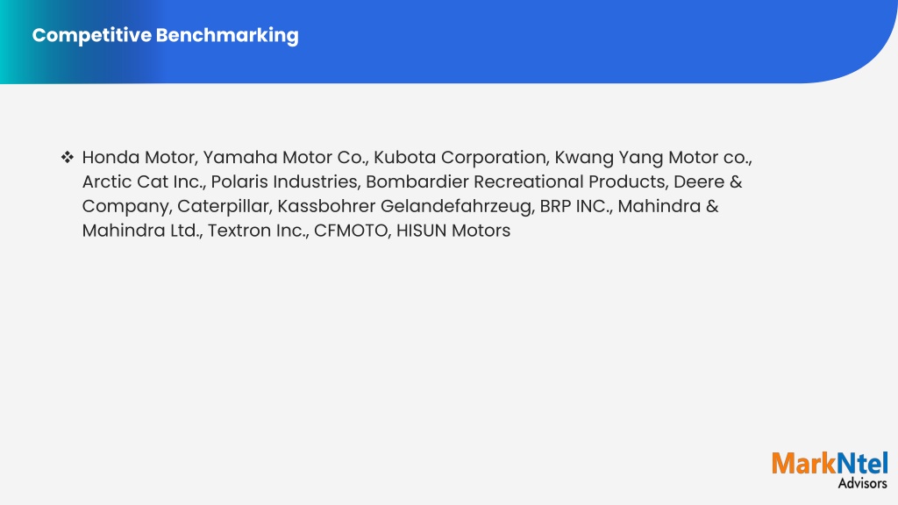Image resolution: width=898 pixels, height=505 pixels.
Task: Select Yamaha Motor Co. in the list
Action: 285,158
